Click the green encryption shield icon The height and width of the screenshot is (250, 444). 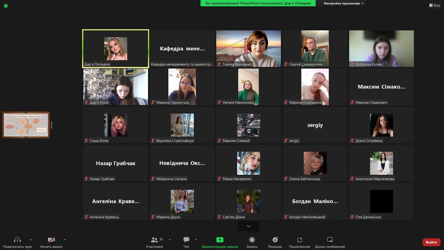(6, 6)
